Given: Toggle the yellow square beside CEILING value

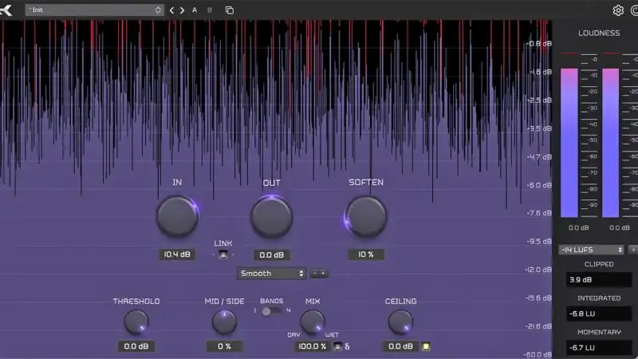Looking at the screenshot, I should point(426,346).
